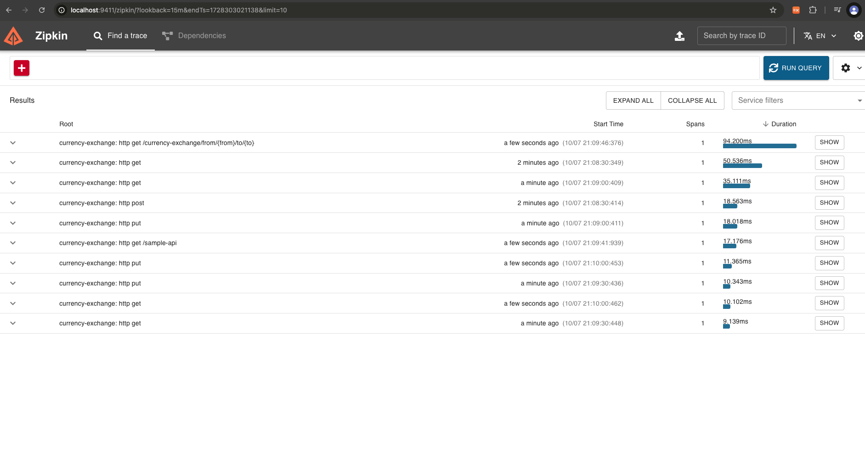Show the 9.139ms trace
865x453 pixels.
pos(829,323)
